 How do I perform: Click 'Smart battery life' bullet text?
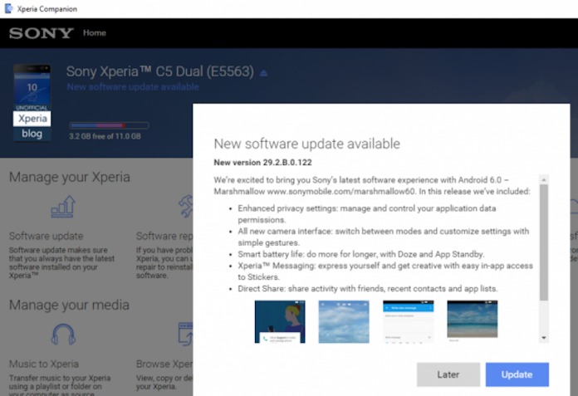point(361,254)
